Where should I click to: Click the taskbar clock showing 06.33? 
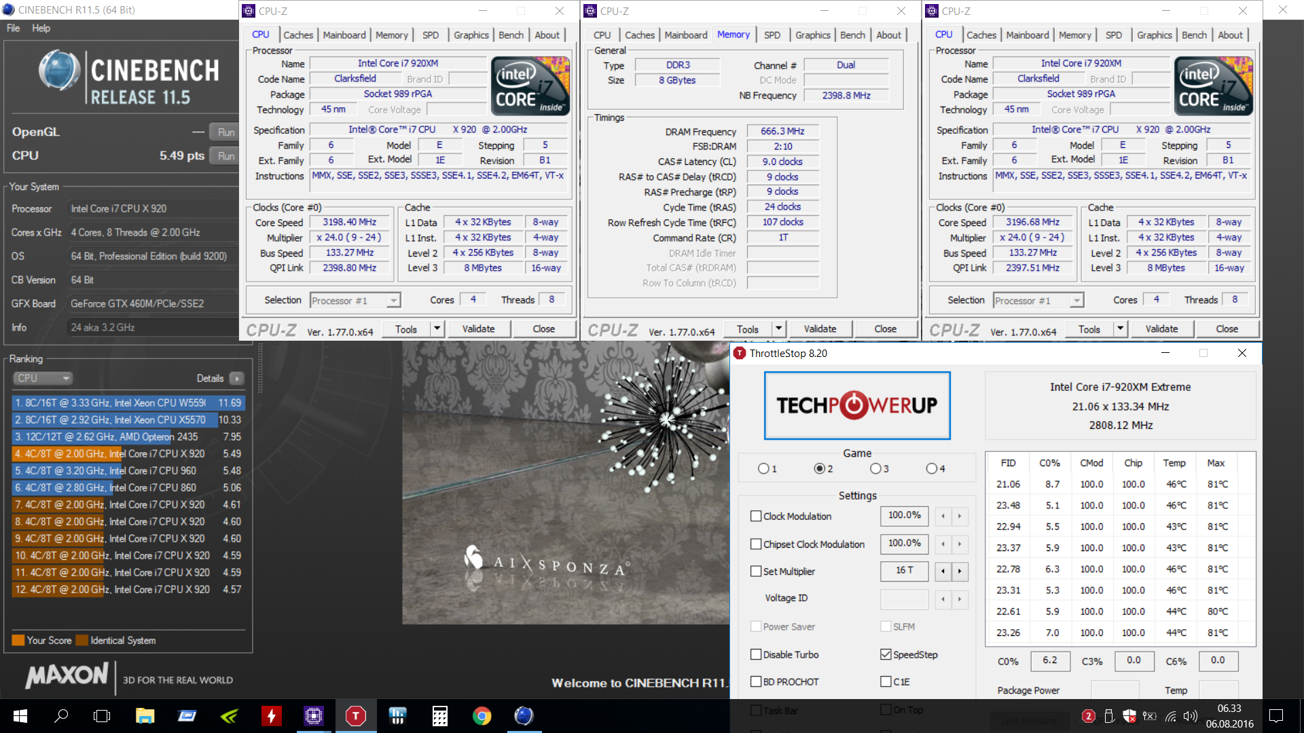tap(1229, 716)
